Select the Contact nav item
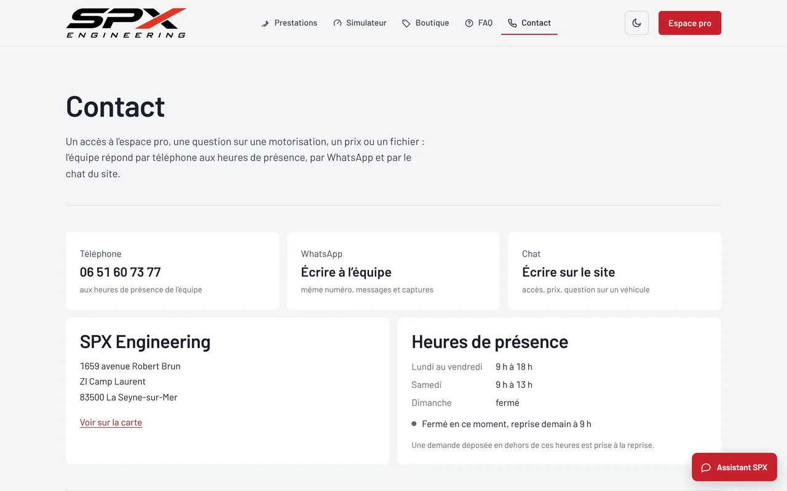 (x=529, y=23)
